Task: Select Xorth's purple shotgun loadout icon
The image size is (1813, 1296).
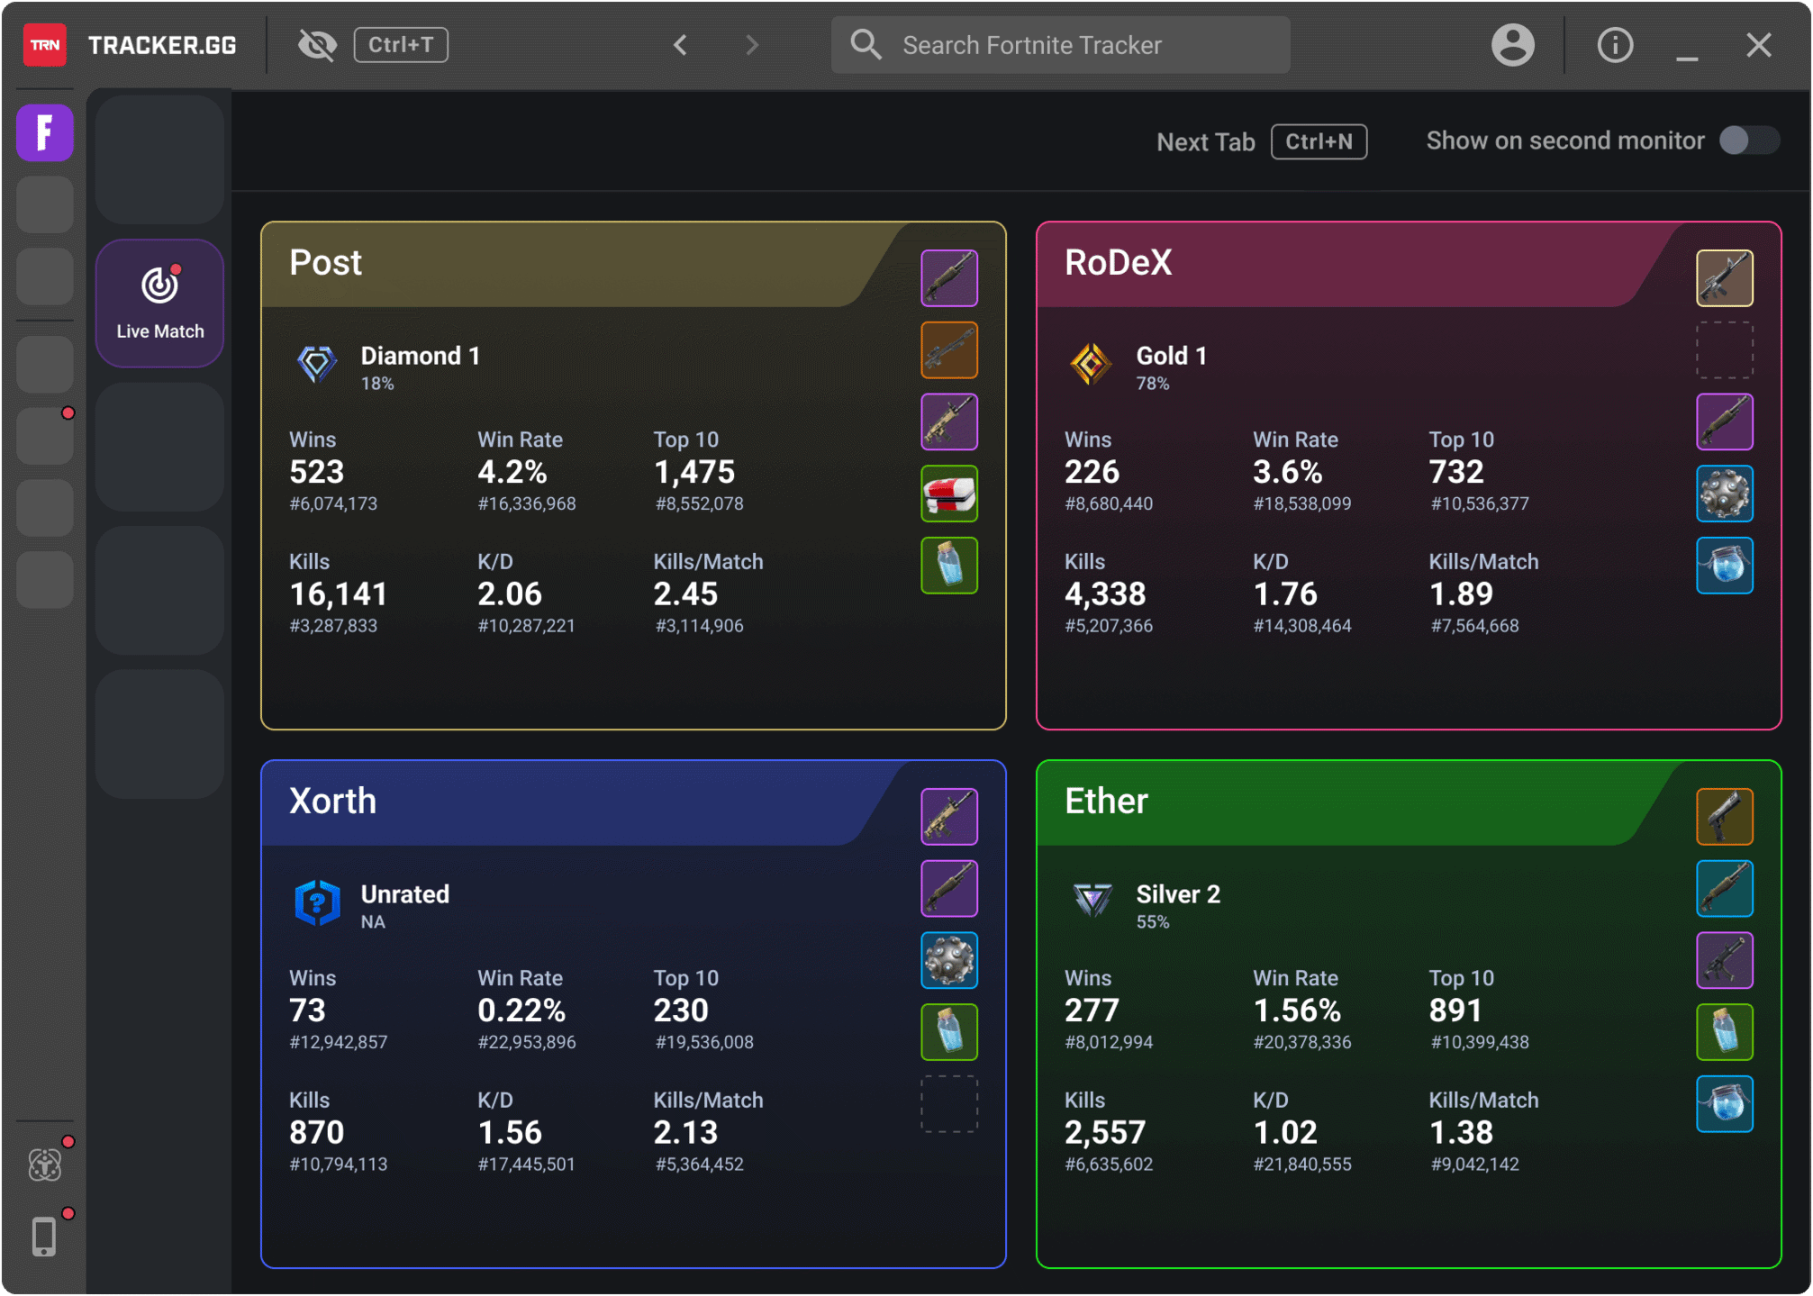Action: tap(949, 889)
